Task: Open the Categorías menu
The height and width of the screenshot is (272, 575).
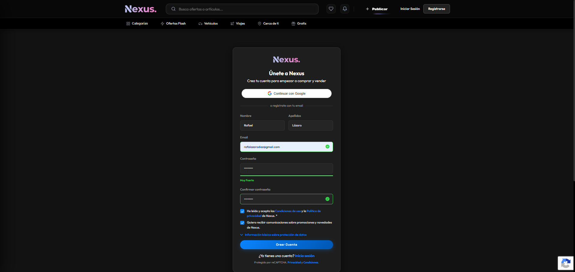Action: [137, 23]
